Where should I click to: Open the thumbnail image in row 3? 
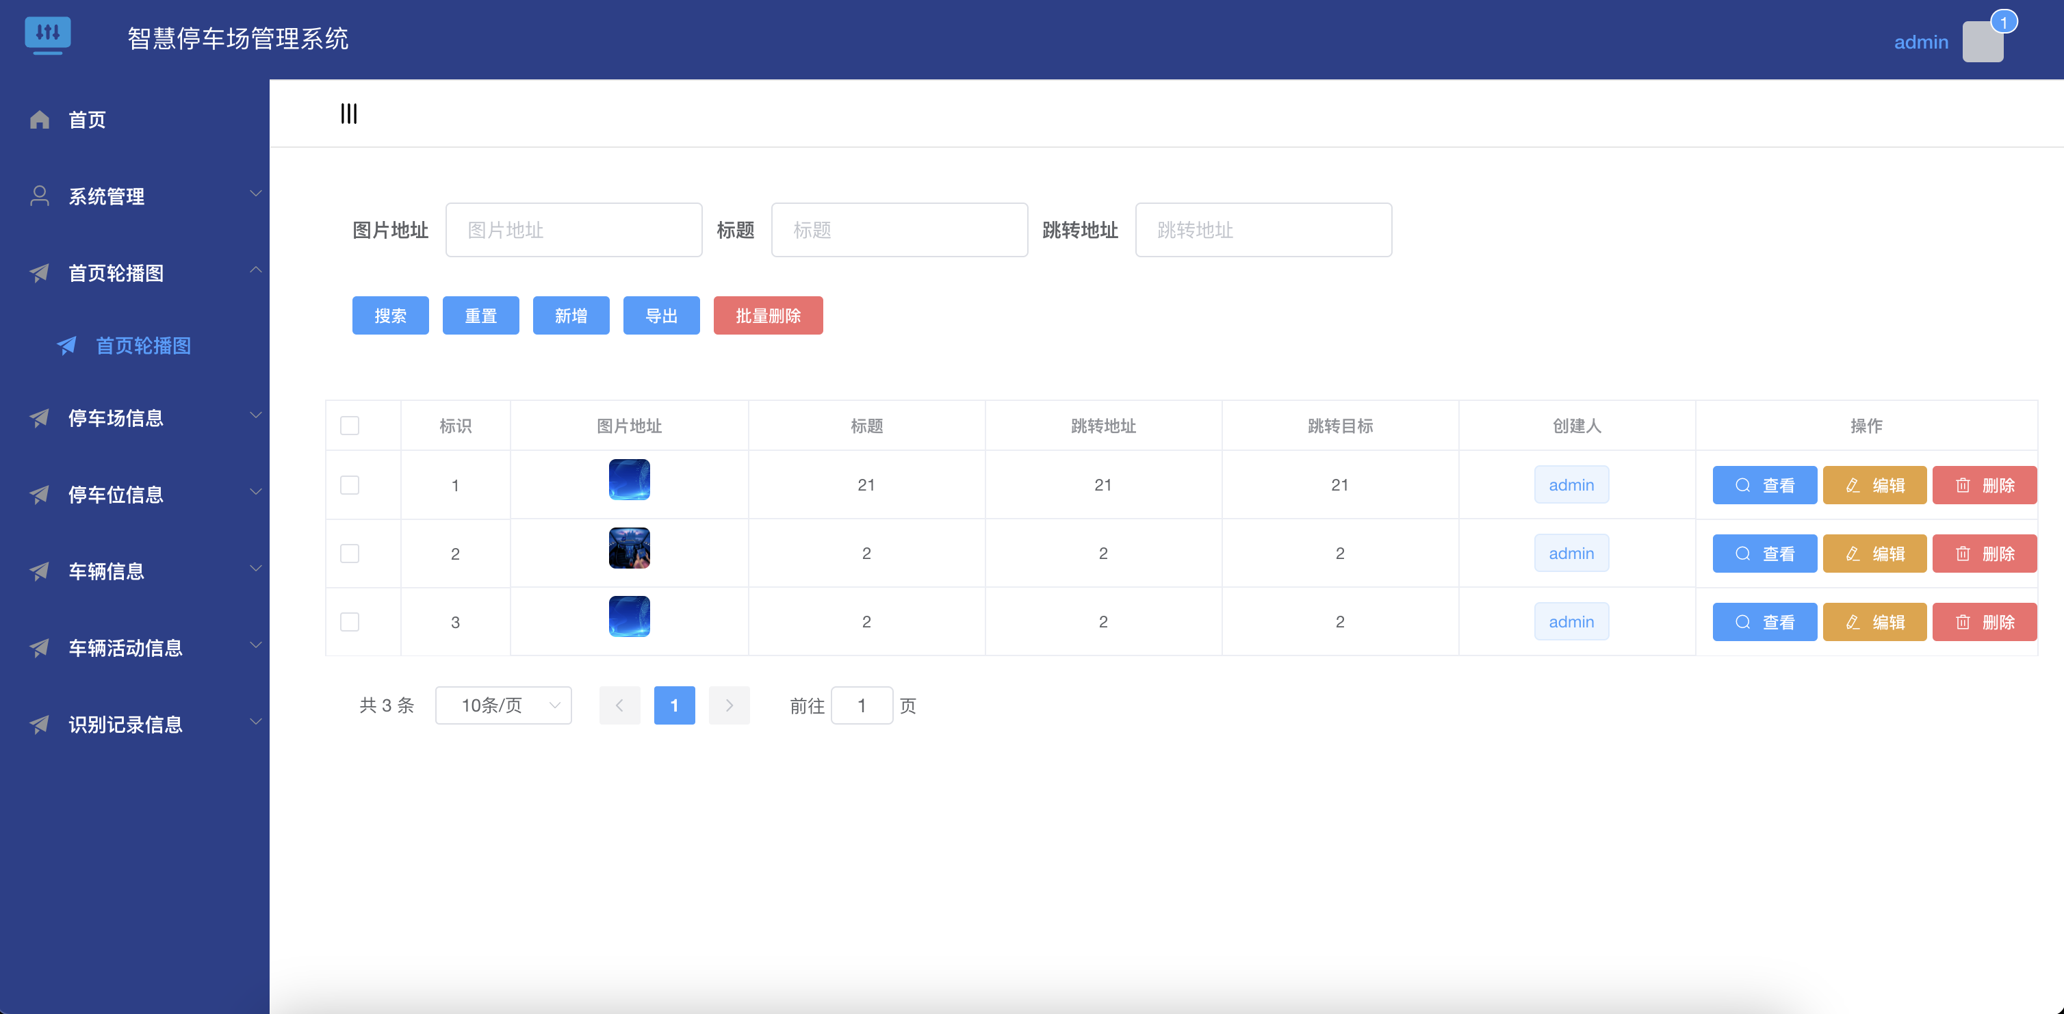[x=630, y=616]
